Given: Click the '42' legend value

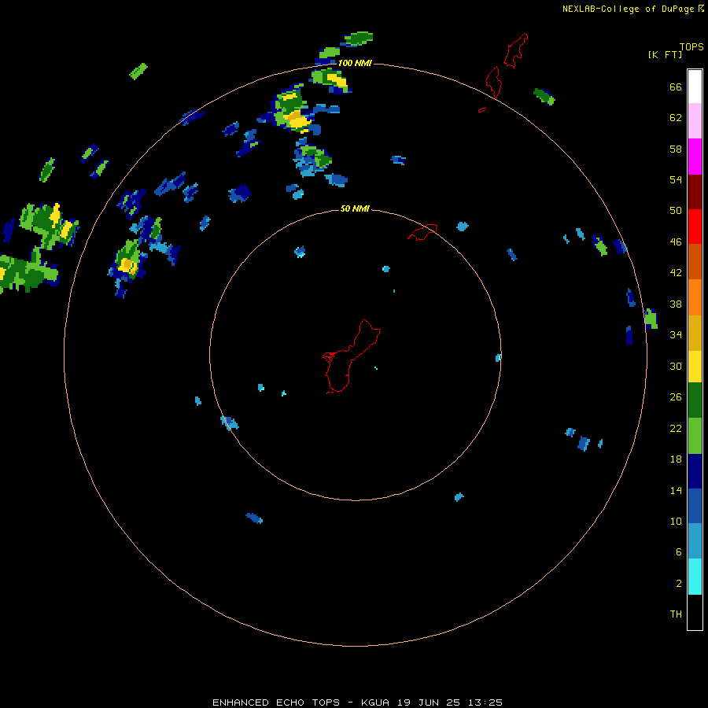Looking at the screenshot, I should (x=676, y=272).
